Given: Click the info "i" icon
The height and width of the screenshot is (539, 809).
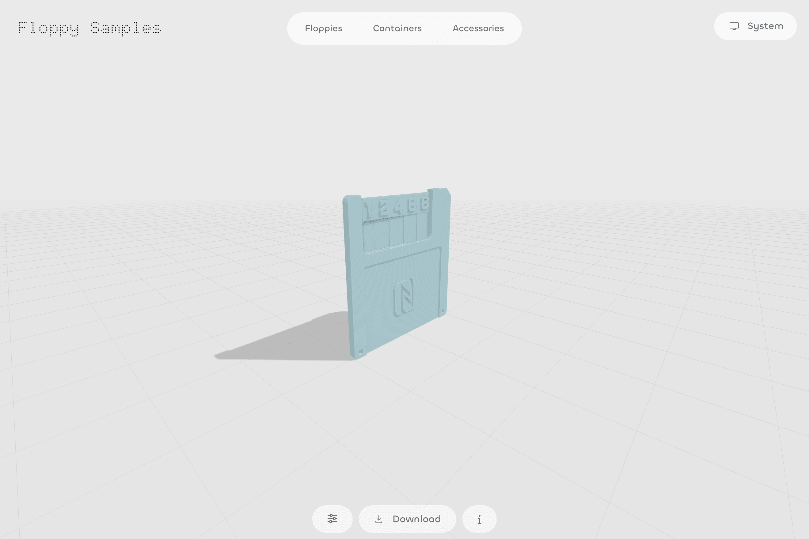Looking at the screenshot, I should pyautogui.click(x=479, y=519).
